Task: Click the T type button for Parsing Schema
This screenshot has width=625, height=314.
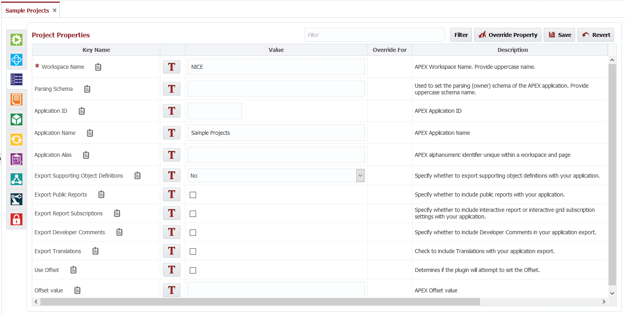Action: [x=172, y=89]
